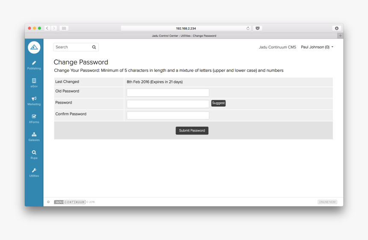This screenshot has height=240, width=368.
Task: Open the Galaxies sidebar section
Action: click(x=34, y=137)
